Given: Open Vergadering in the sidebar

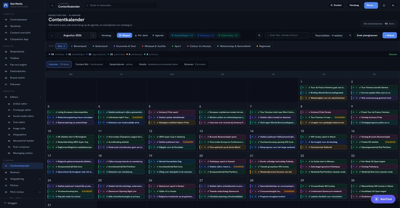Looking at the screenshot, I should [x=22, y=179].
